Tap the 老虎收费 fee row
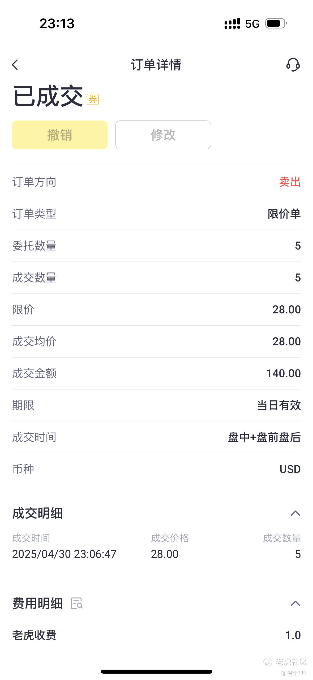Image resolution: width=313 pixels, height=680 pixels. tap(156, 635)
